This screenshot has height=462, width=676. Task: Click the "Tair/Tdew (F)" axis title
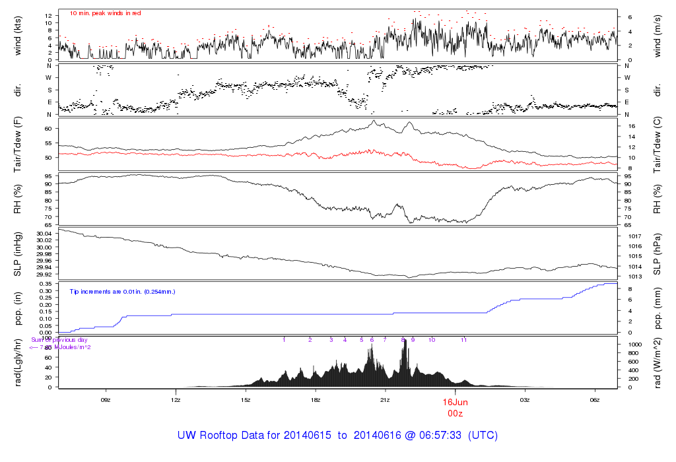coord(18,145)
